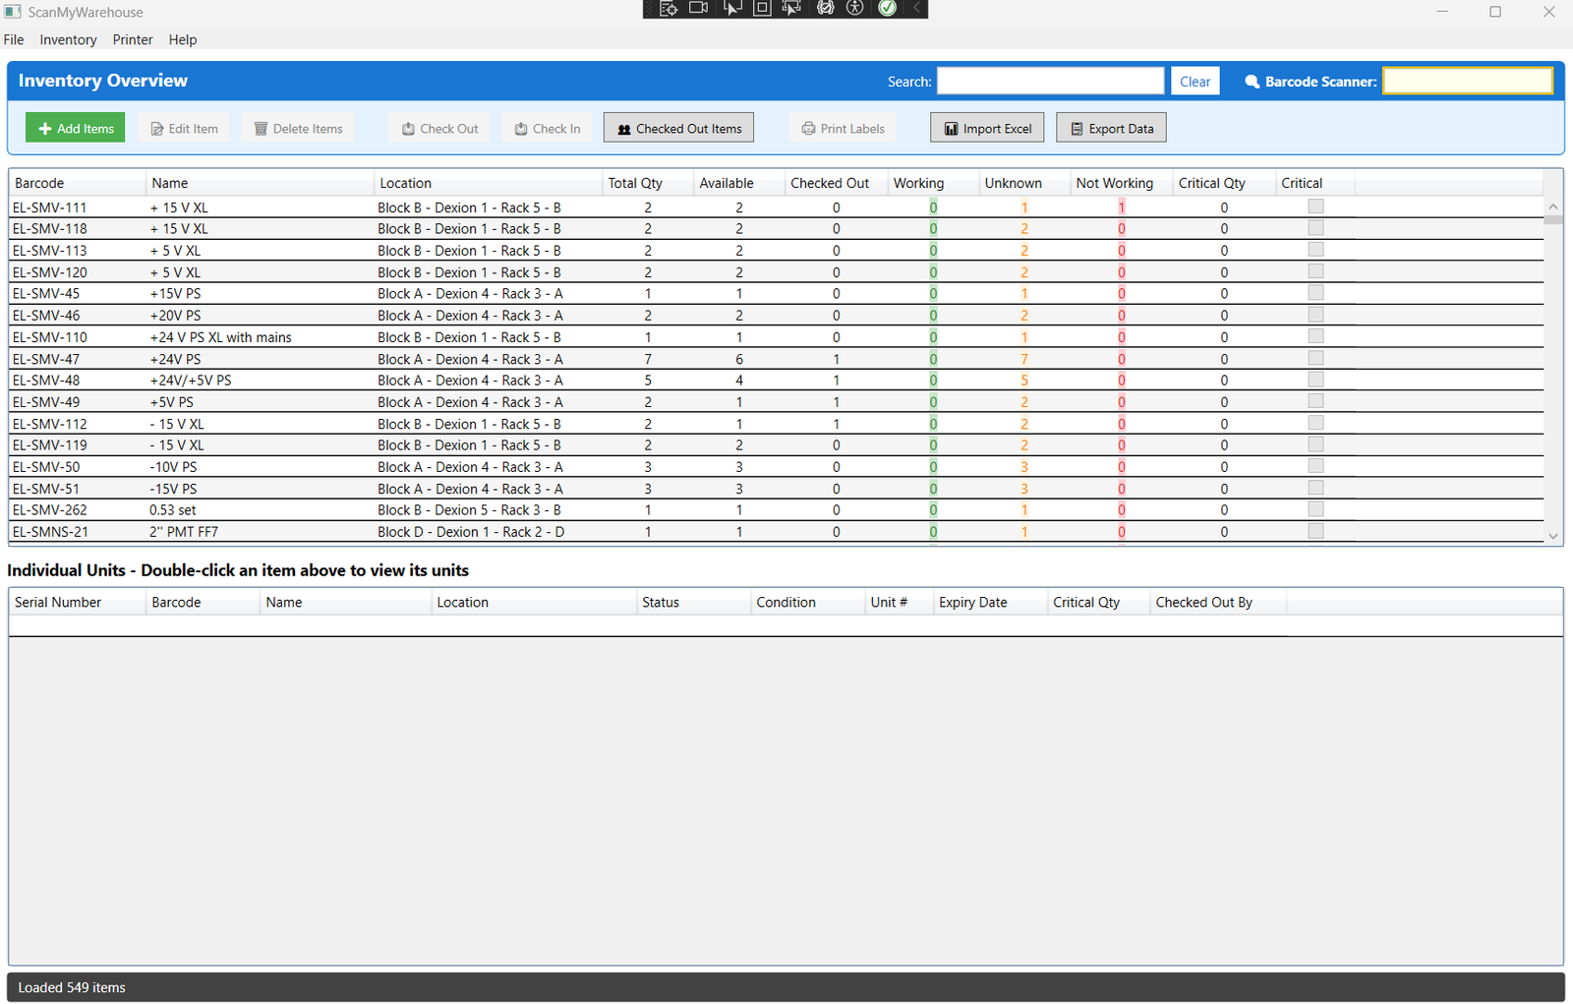
Task: Click the Barcode Scanner magnifier icon
Action: [1251, 82]
